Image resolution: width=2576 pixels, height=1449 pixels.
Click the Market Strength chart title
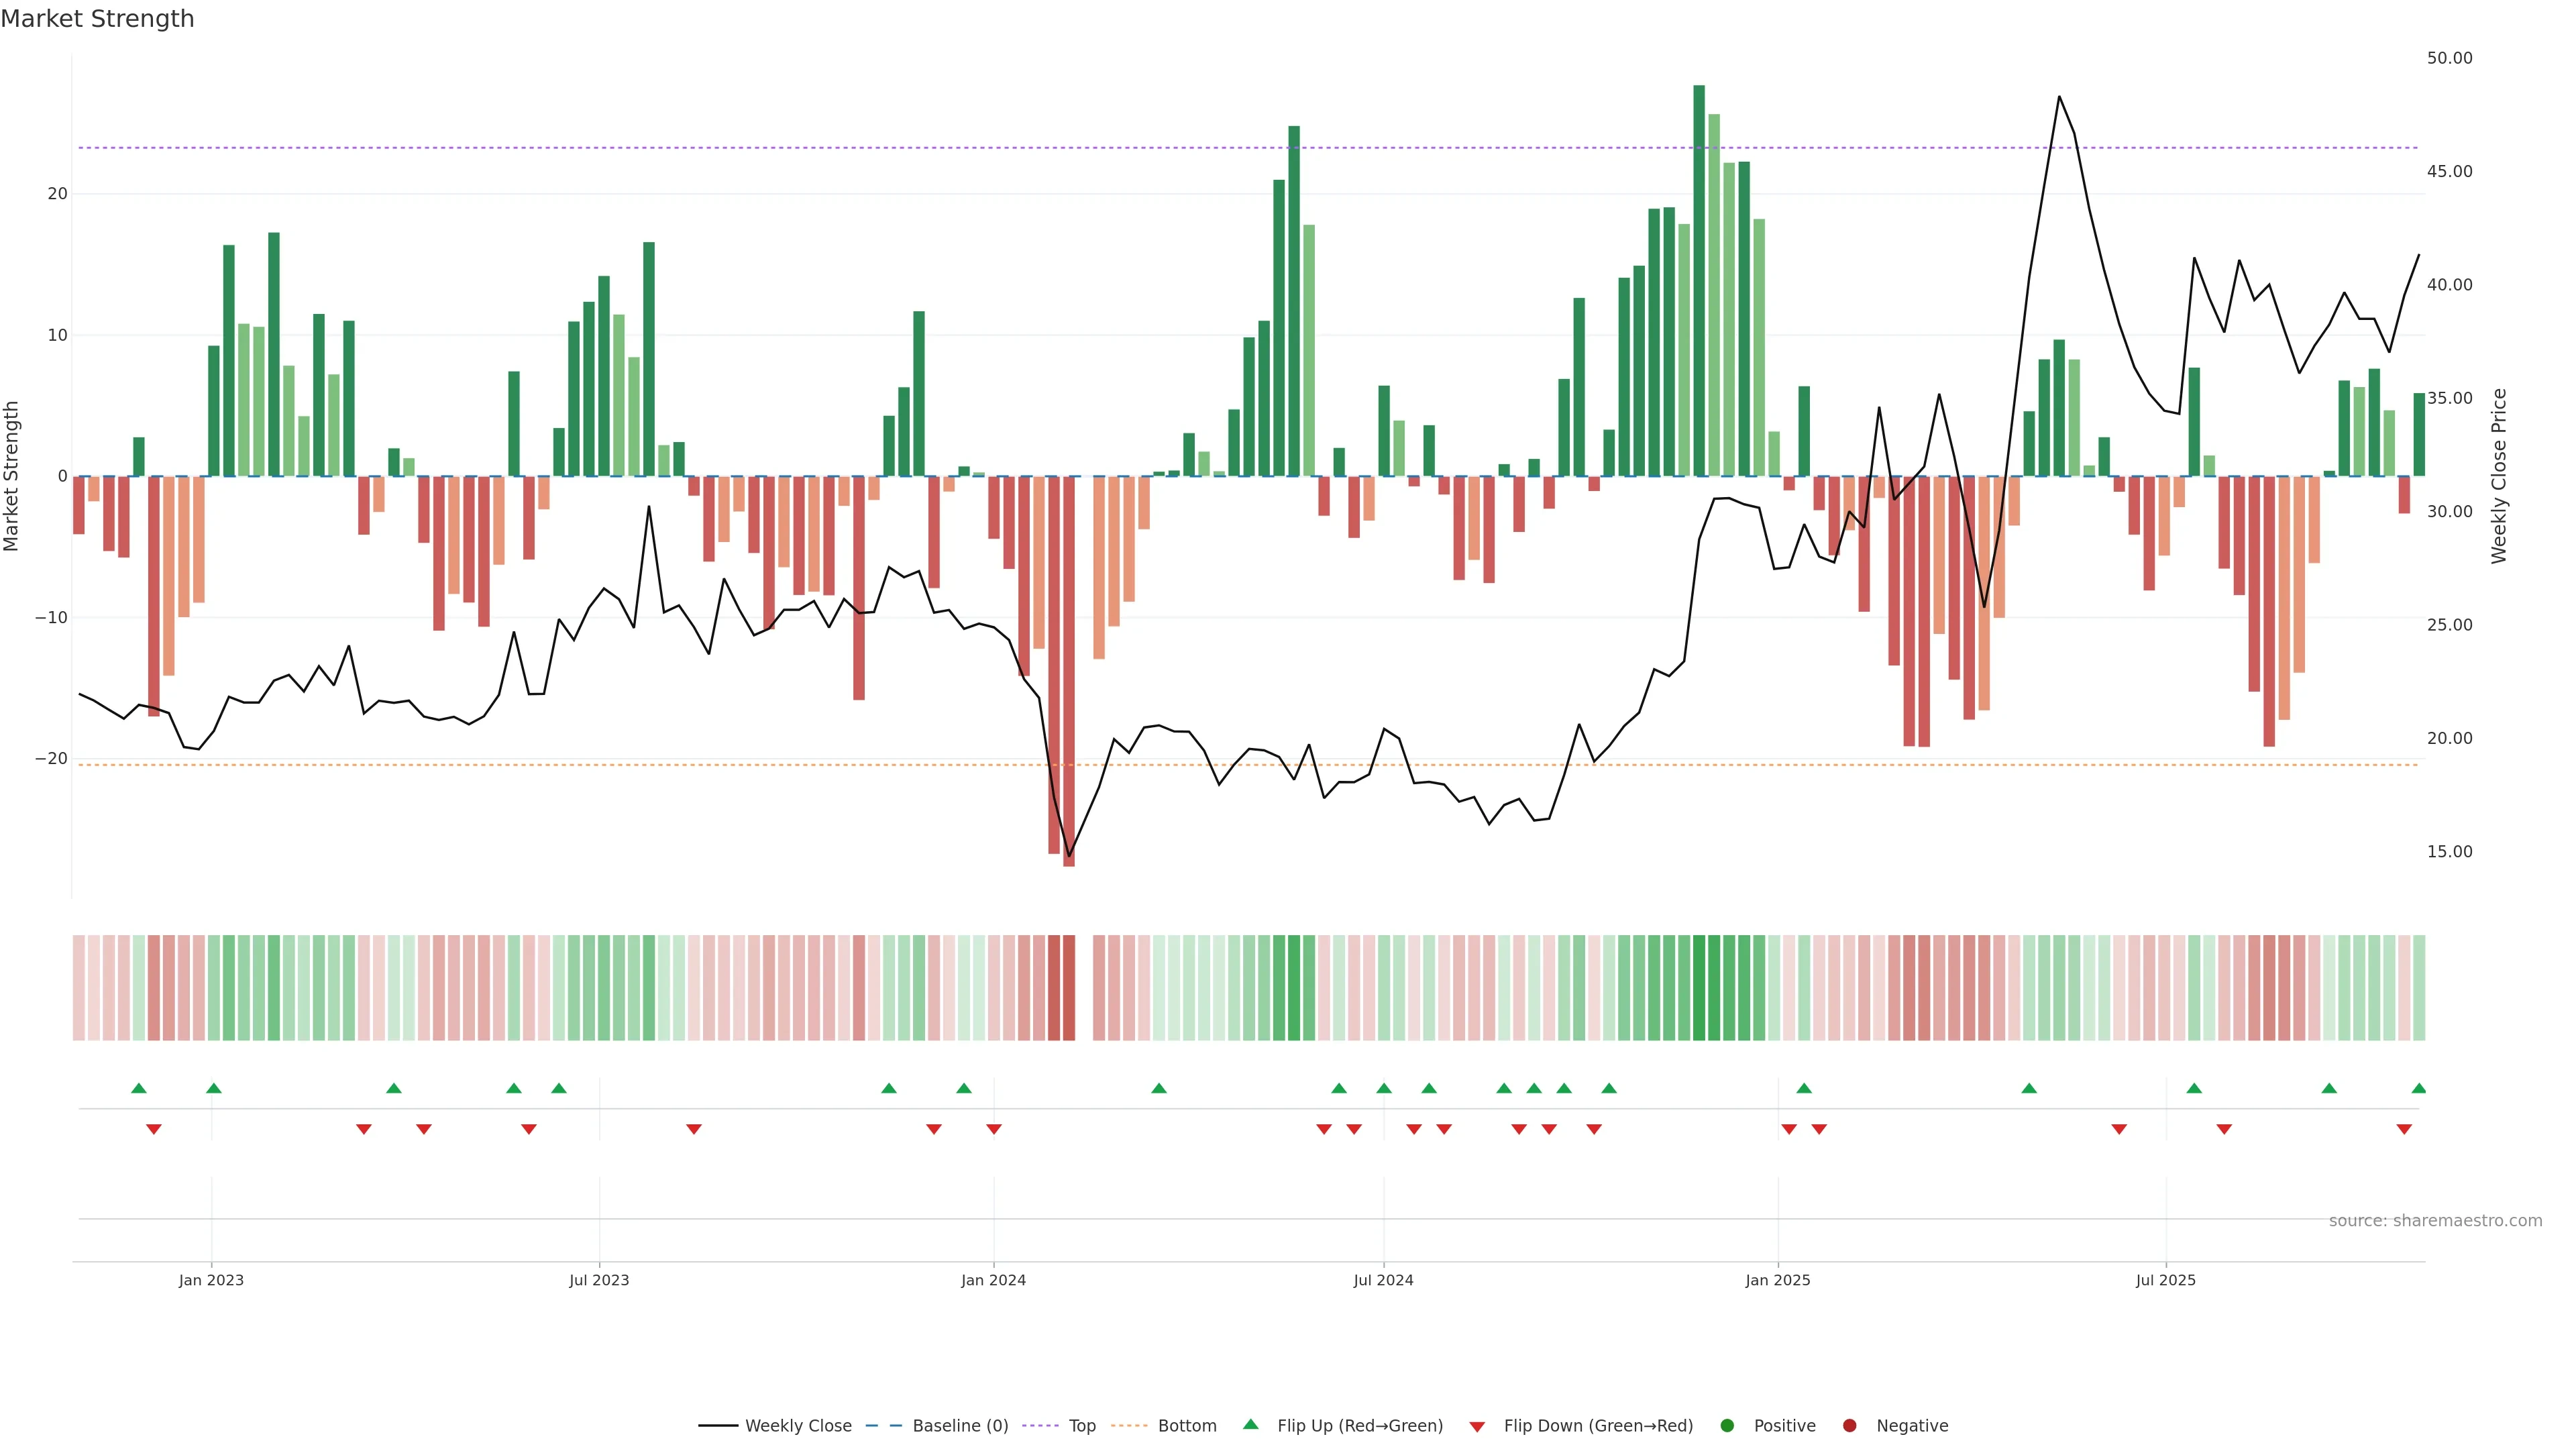pyautogui.click(x=97, y=18)
